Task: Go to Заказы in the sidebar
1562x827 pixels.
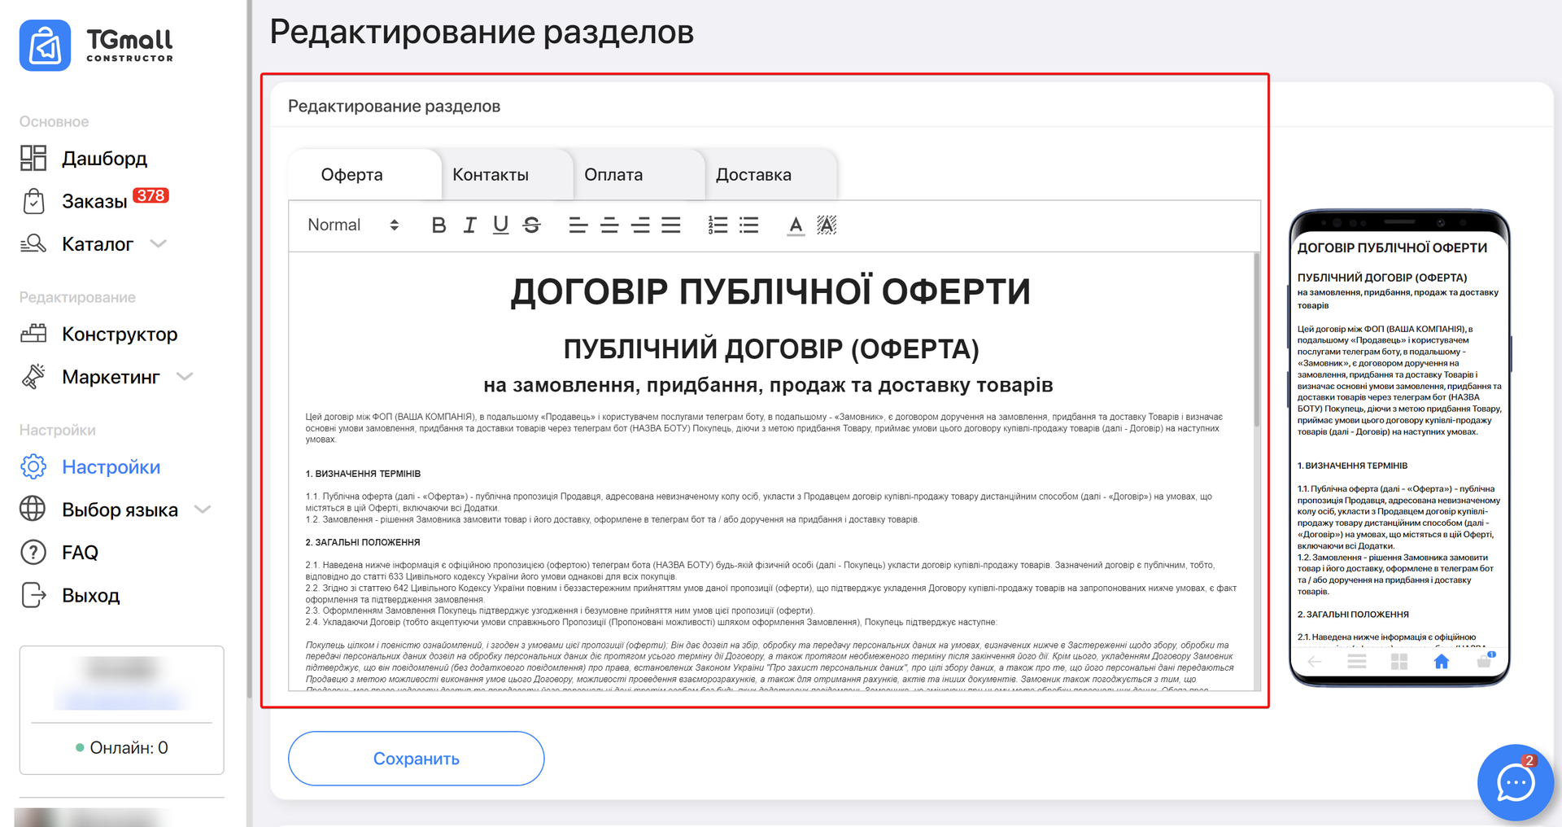Action: pos(94,201)
